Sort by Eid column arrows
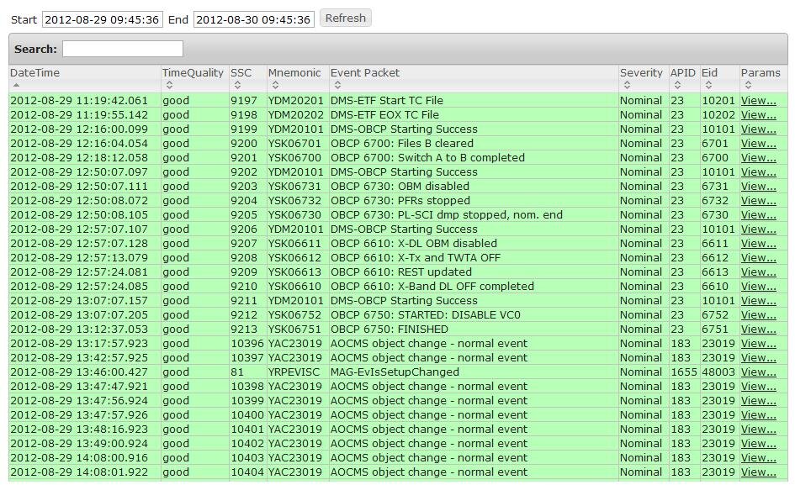 (x=709, y=85)
